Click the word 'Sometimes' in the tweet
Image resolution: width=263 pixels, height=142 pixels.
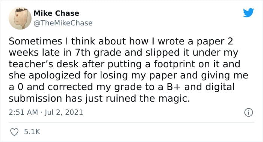click(x=35, y=41)
